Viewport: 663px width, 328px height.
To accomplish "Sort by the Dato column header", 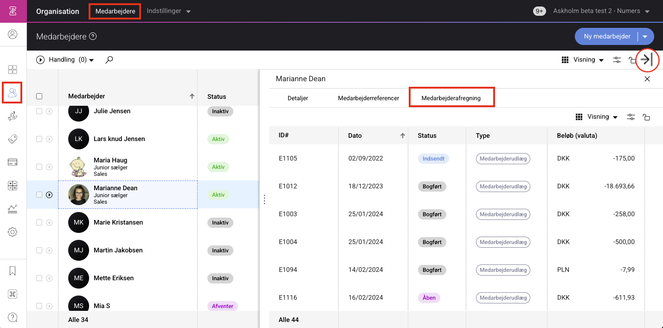I will pos(373,135).
